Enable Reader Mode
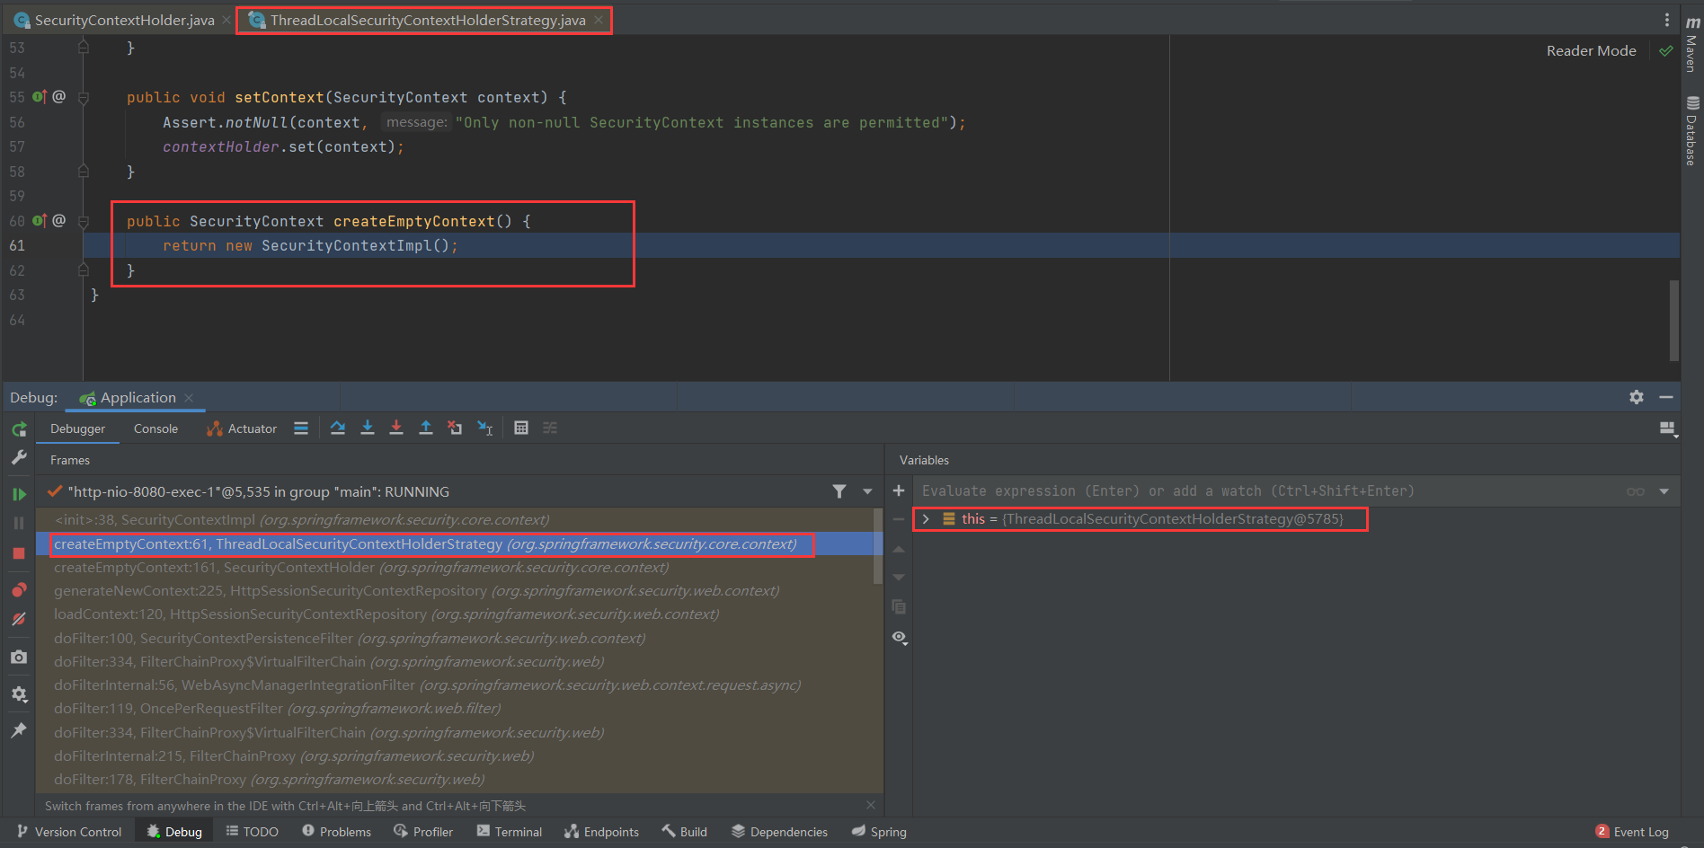Screen dimensions: 1704x848 (1590, 50)
